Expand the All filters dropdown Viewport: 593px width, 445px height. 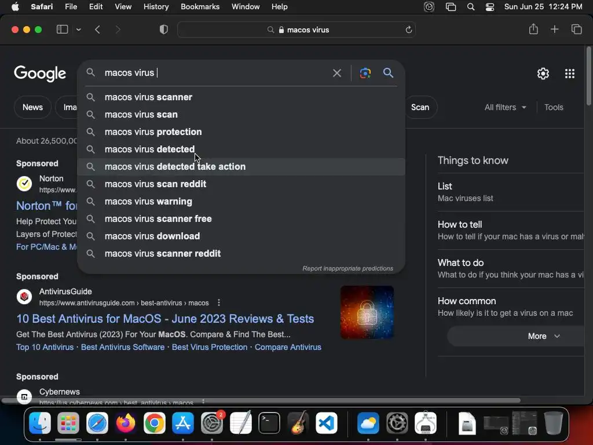click(505, 107)
